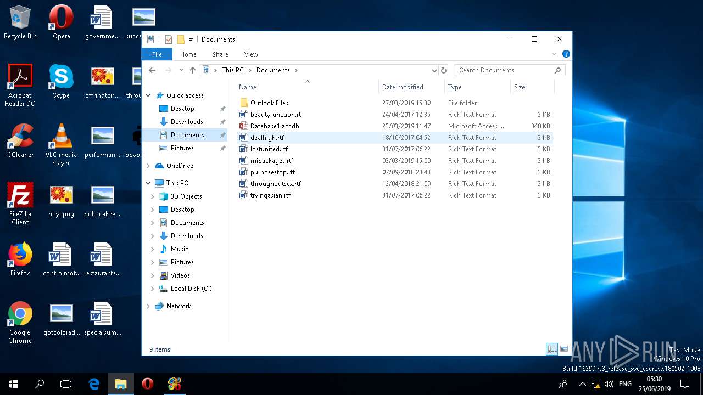Click the Properties icon in quick access toolbar
The image size is (703, 395).
[x=169, y=39]
